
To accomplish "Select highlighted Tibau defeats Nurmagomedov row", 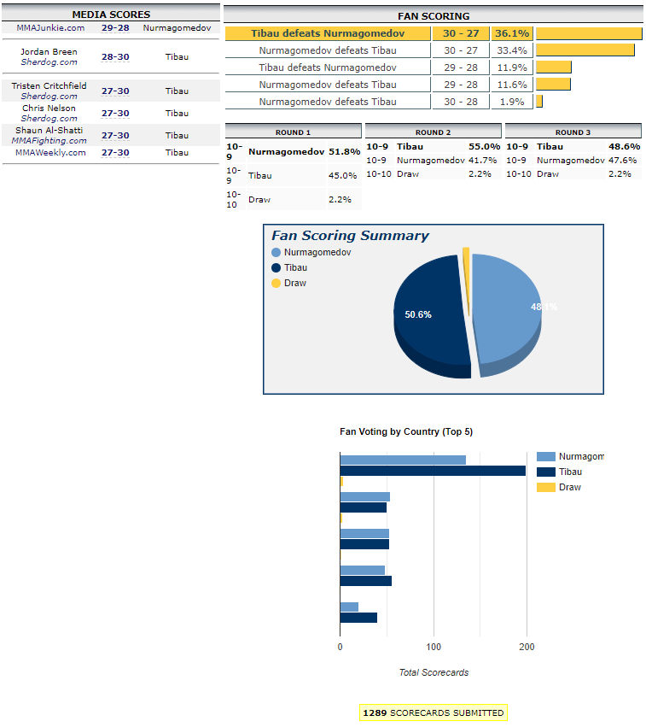I will [328, 33].
